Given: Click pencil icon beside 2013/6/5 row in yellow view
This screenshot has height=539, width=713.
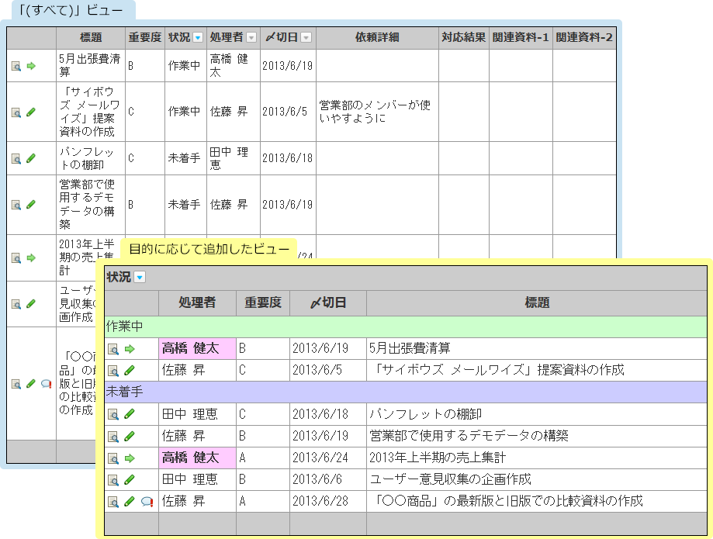Looking at the screenshot, I should pyautogui.click(x=130, y=371).
